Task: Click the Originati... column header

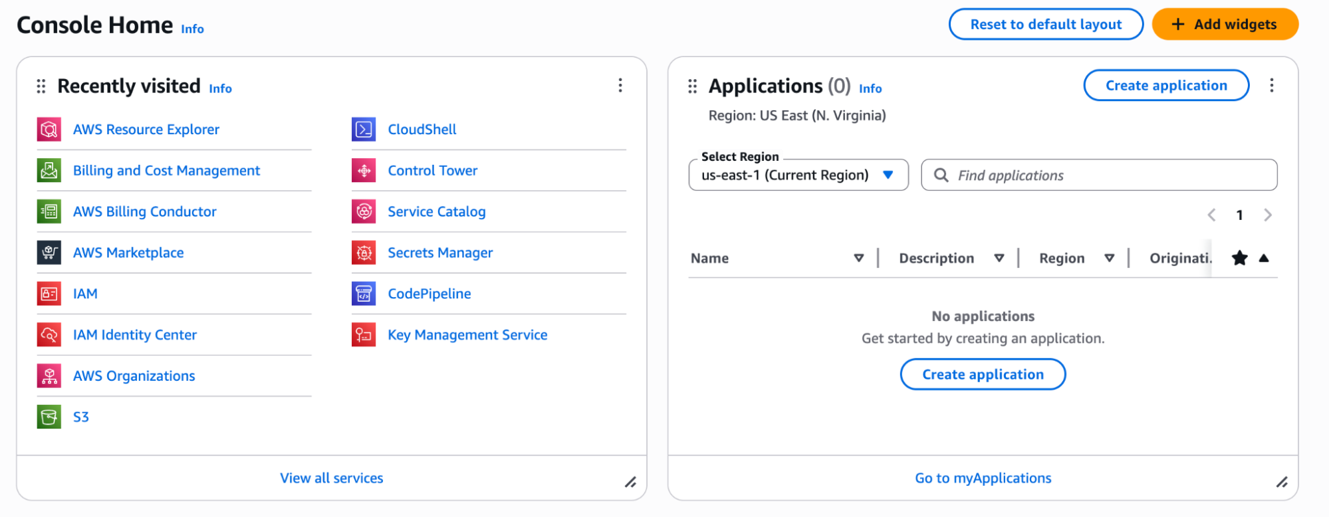Action: pyautogui.click(x=1181, y=258)
